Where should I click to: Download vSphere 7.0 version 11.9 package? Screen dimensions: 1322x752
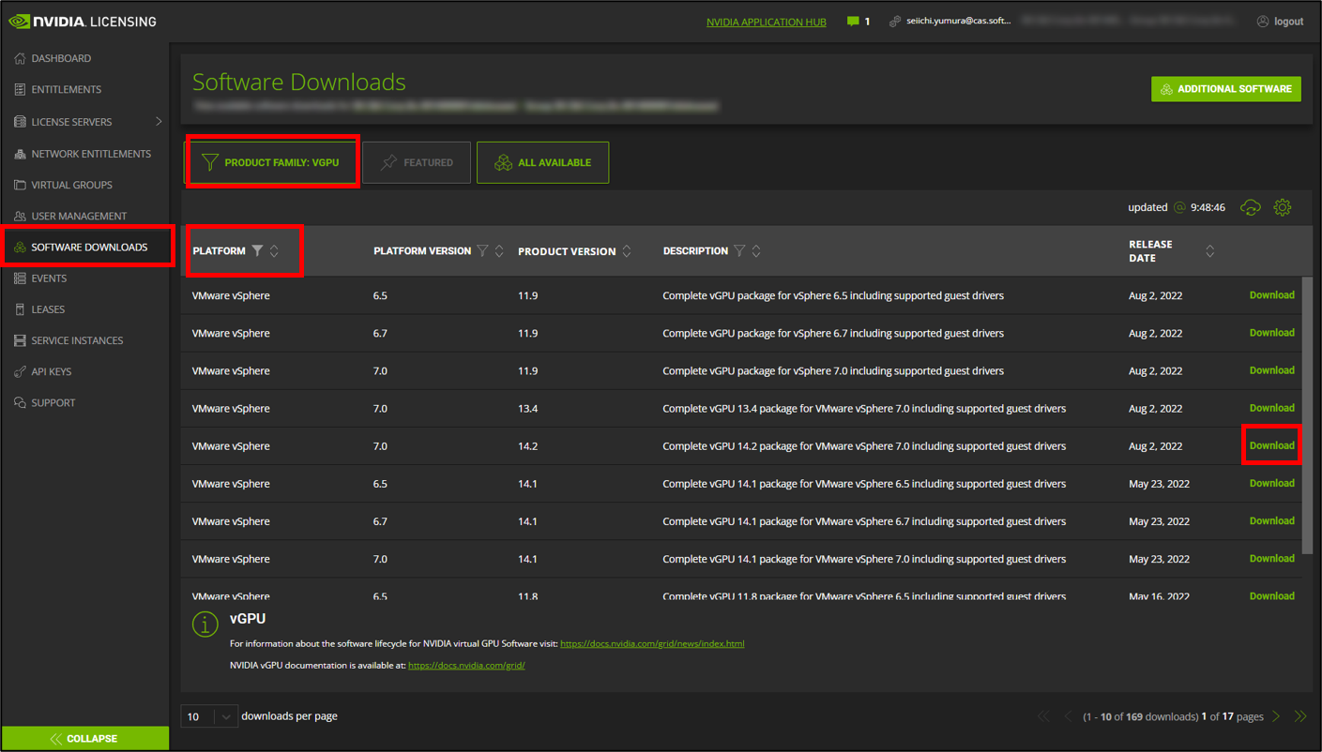pyautogui.click(x=1272, y=370)
